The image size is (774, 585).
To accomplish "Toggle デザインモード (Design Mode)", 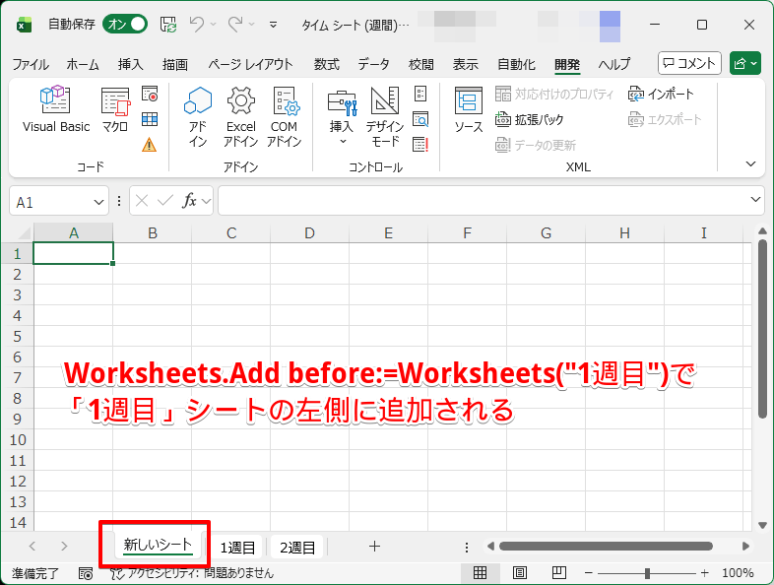I will [385, 114].
